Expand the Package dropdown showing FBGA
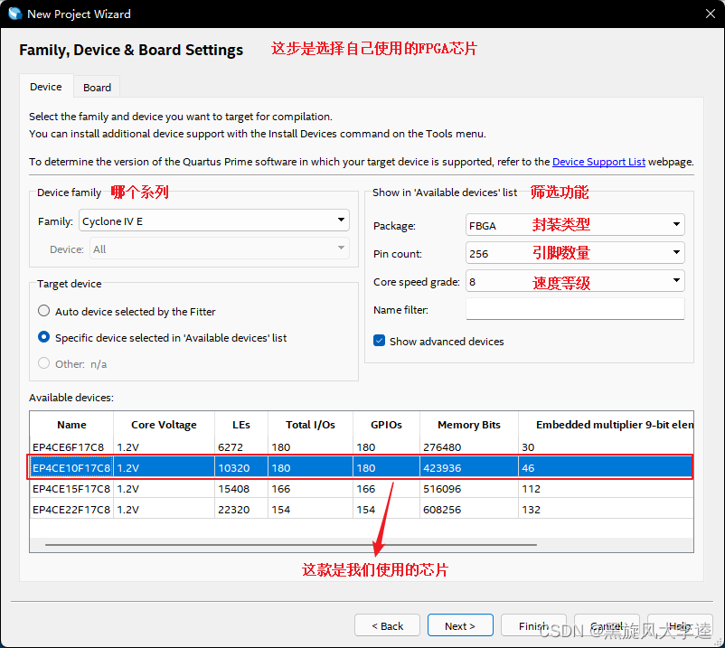 point(575,225)
